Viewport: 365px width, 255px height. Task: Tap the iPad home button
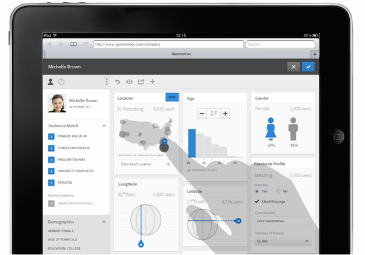pyautogui.click(x=336, y=137)
